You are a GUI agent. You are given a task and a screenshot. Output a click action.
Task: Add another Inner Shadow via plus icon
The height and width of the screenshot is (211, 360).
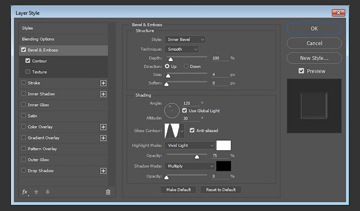click(104, 94)
